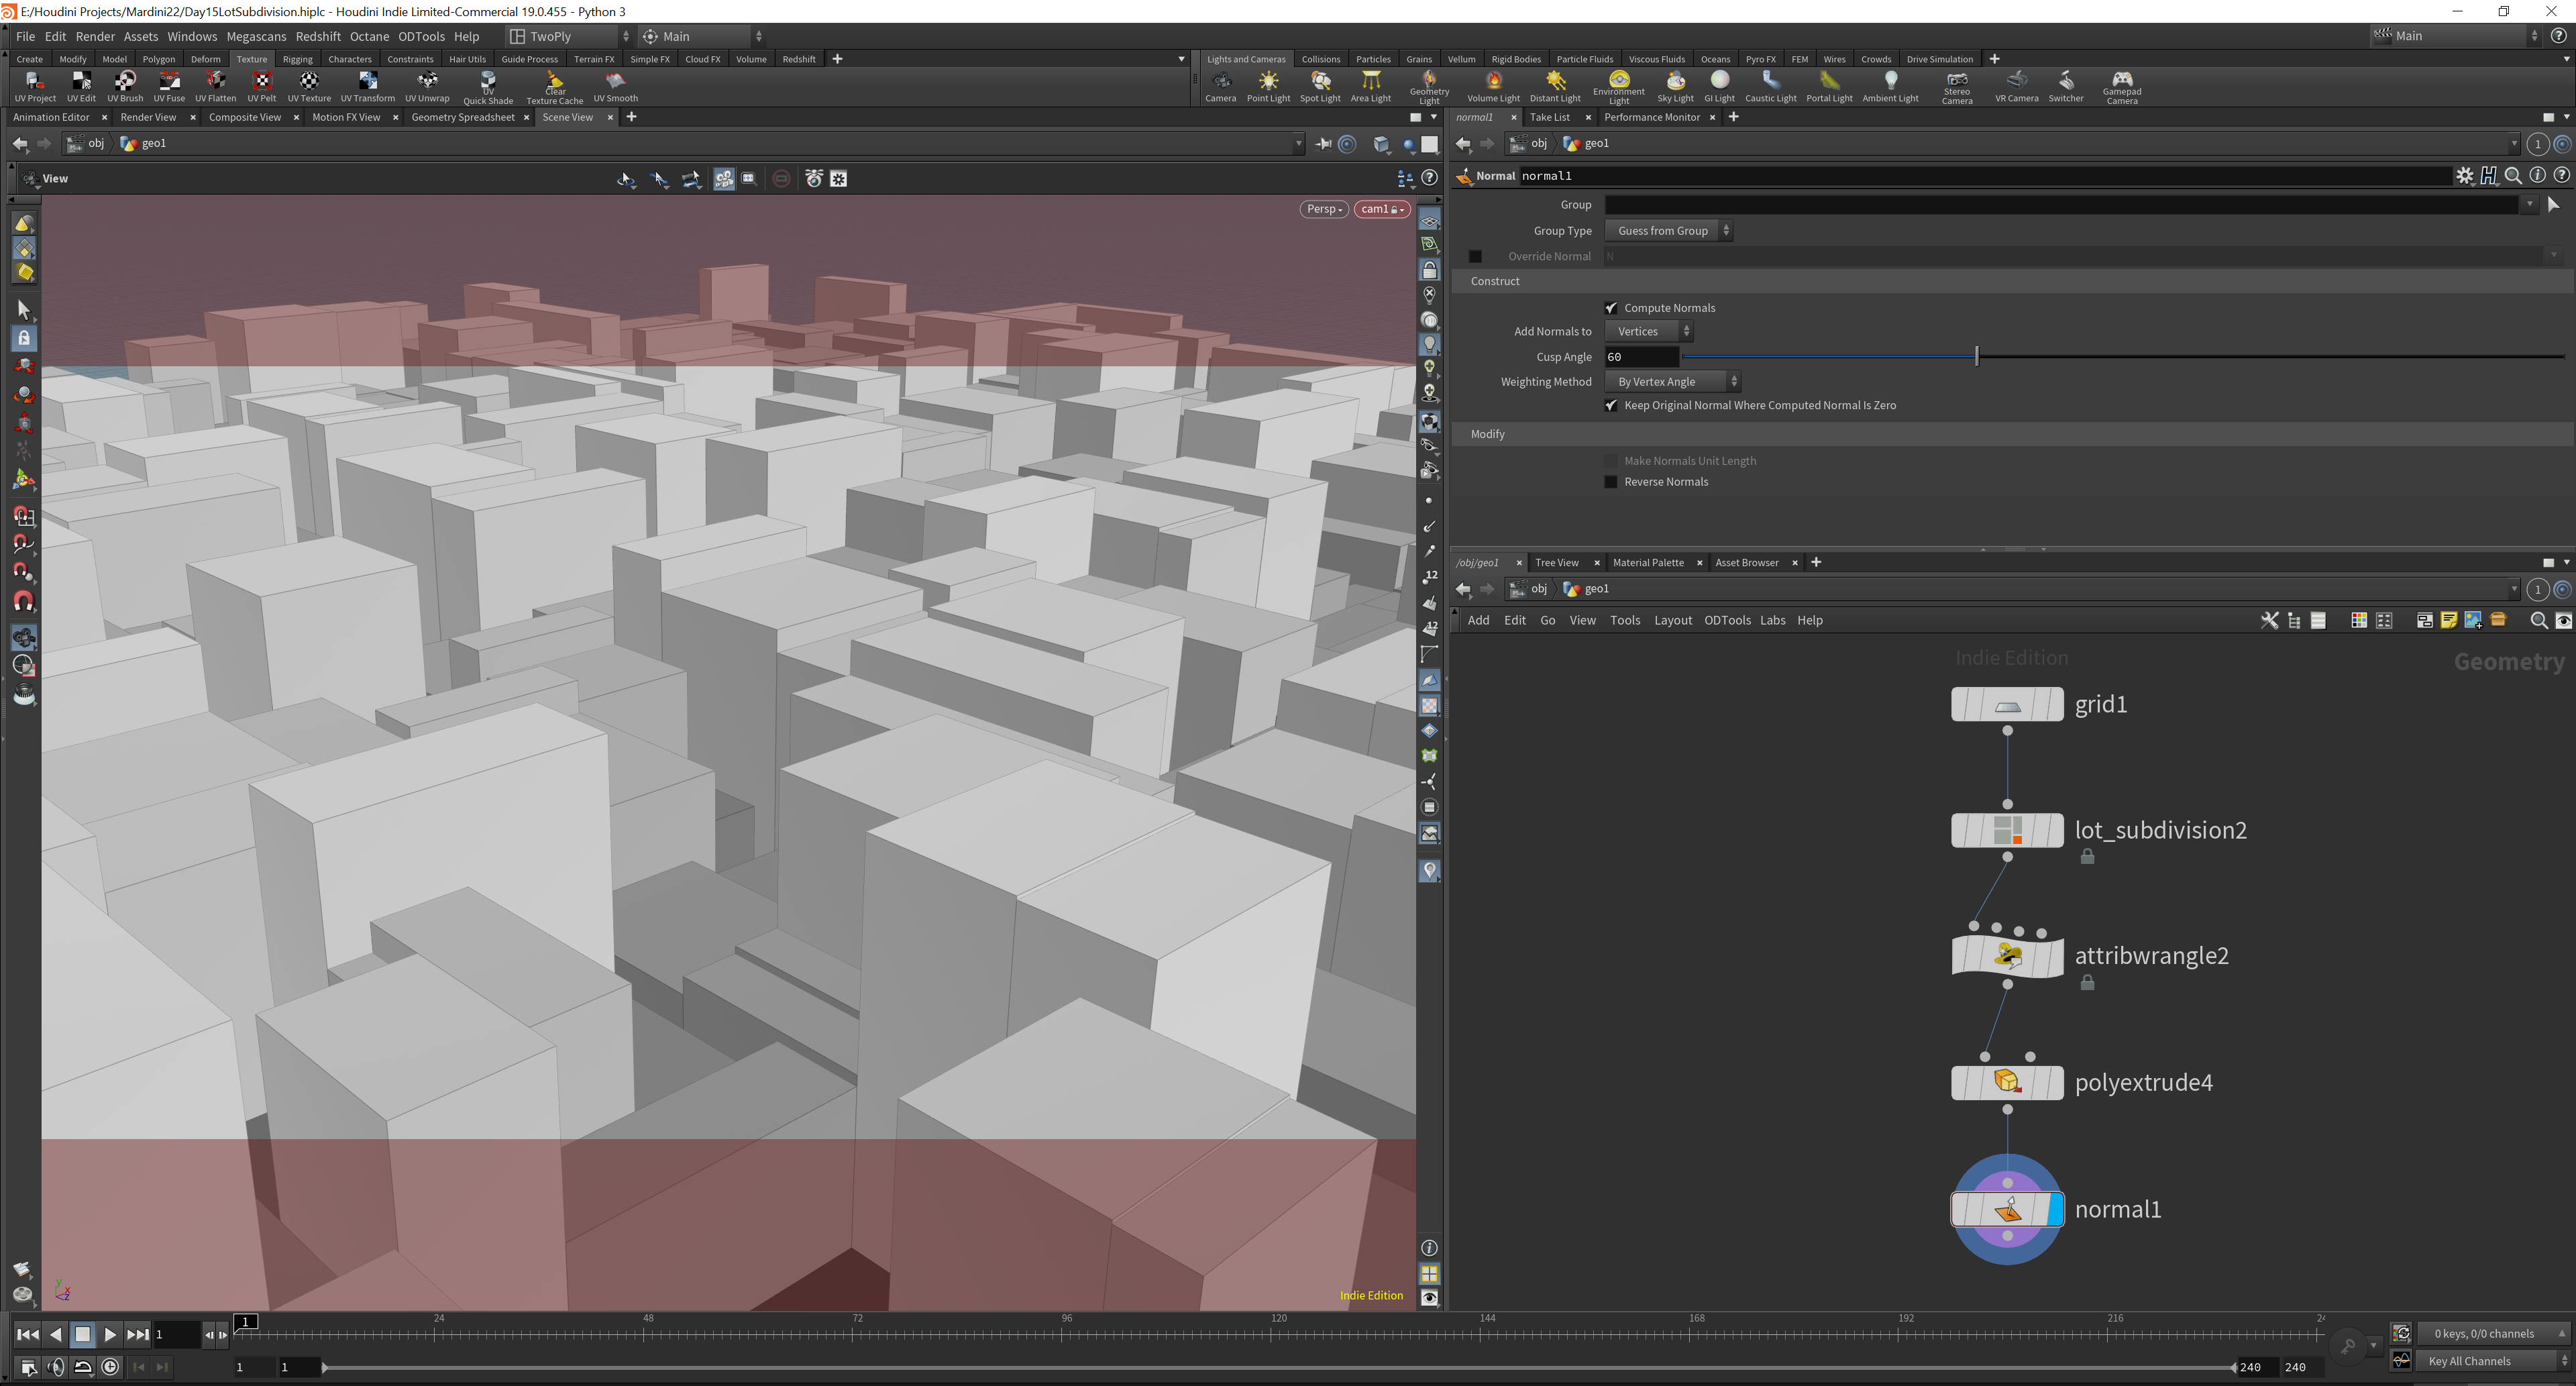This screenshot has height=1386, width=2576.
Task: Open the Group Type dropdown
Action: [1668, 231]
